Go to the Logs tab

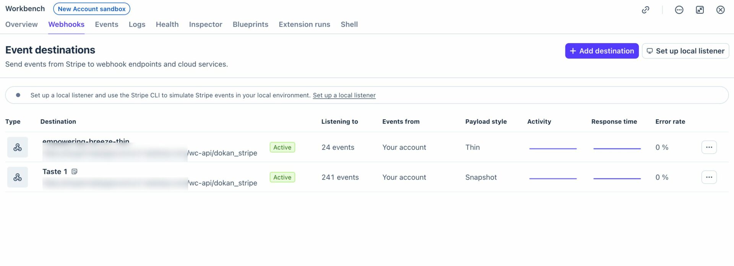pyautogui.click(x=137, y=24)
